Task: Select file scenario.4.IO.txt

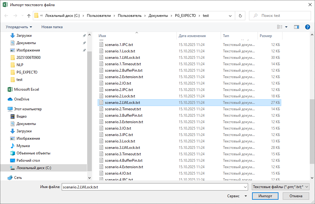Action: (x=189, y=173)
